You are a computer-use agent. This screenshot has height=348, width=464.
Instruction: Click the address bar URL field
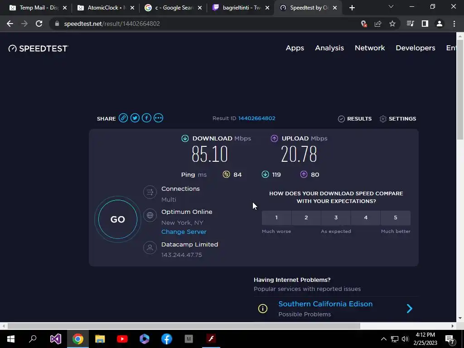pos(207,24)
